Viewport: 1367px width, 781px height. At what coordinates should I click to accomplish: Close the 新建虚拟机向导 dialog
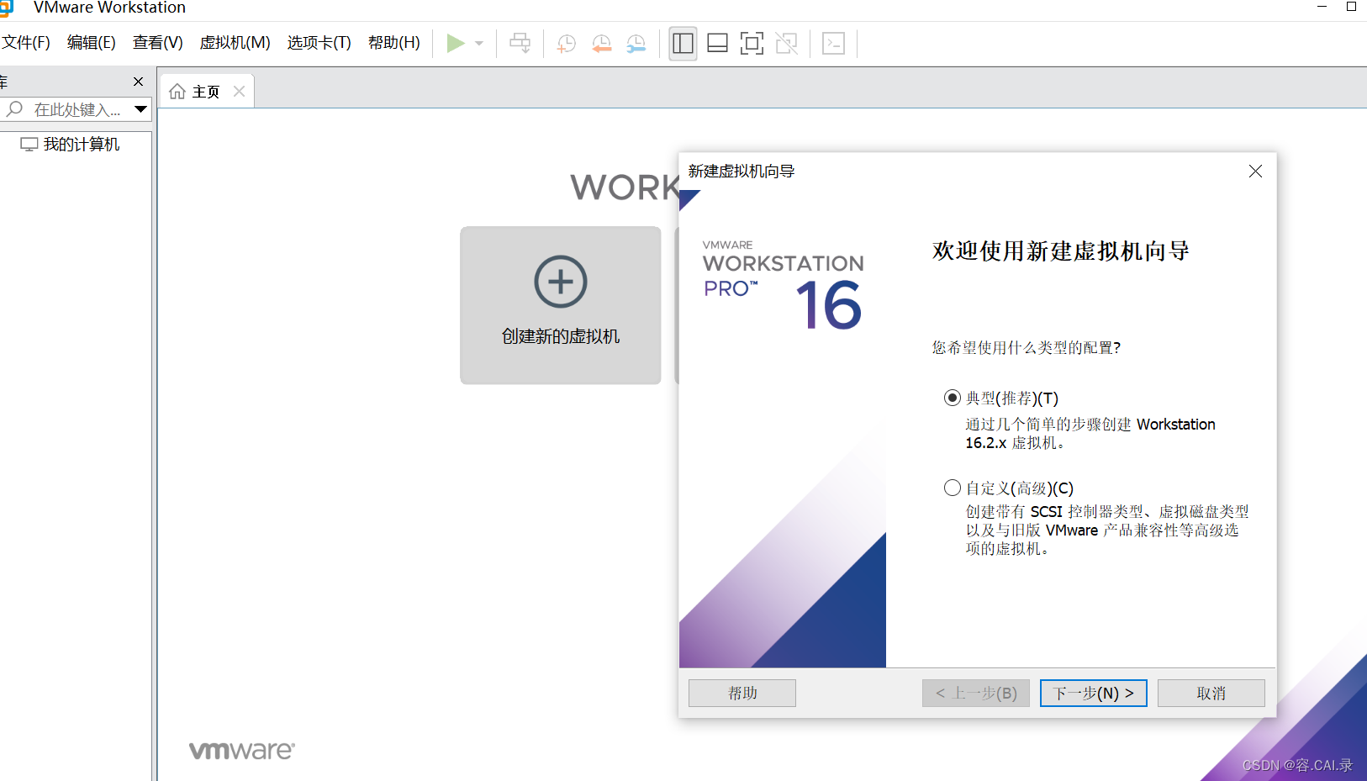click(1255, 172)
